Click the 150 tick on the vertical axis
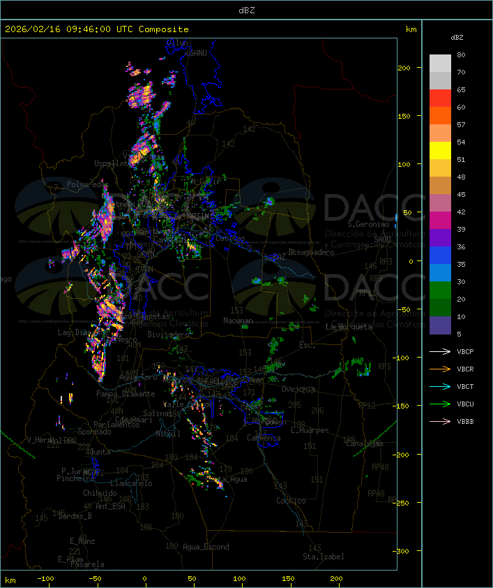 [x=404, y=116]
